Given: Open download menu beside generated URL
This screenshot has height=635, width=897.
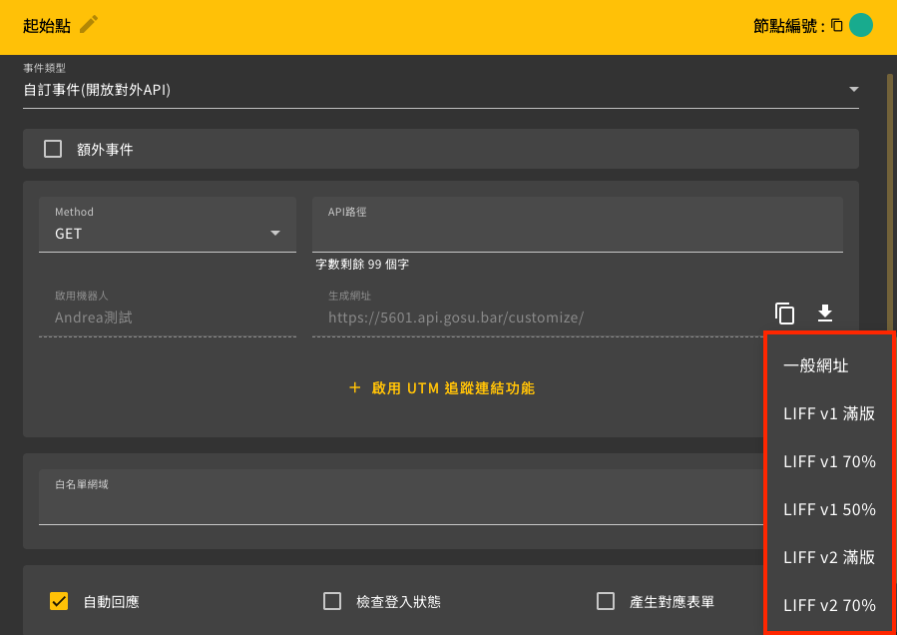Looking at the screenshot, I should pos(825,314).
